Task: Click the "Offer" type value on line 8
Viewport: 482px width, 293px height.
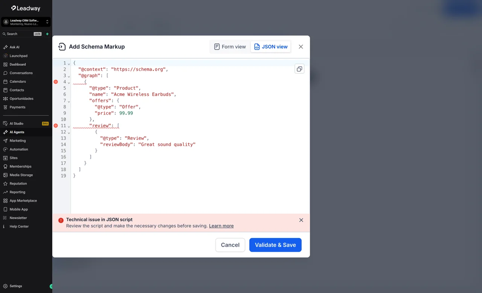Action: point(128,107)
